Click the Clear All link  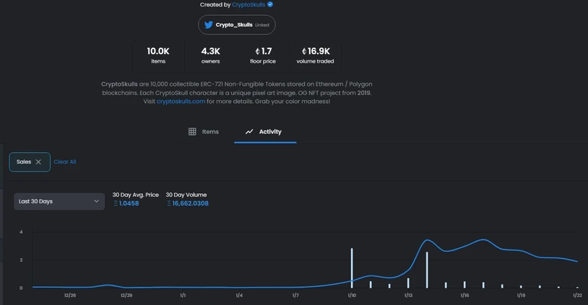tap(65, 162)
